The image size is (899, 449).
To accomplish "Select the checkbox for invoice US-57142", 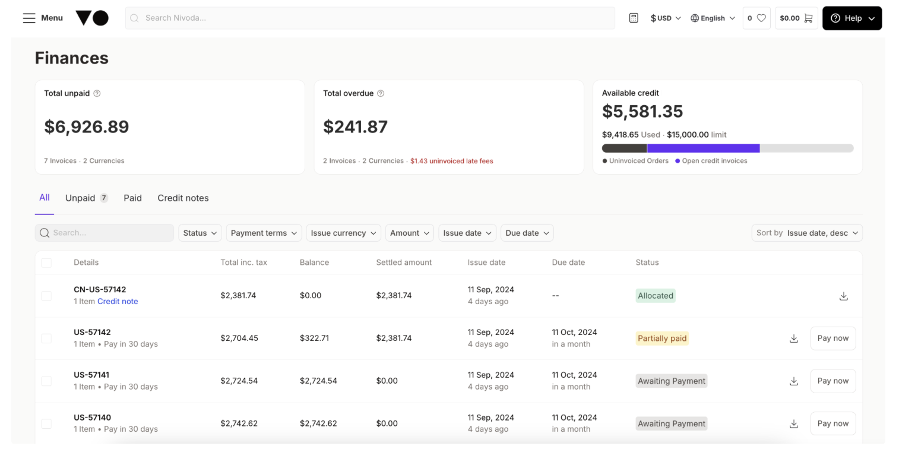I will tap(46, 339).
